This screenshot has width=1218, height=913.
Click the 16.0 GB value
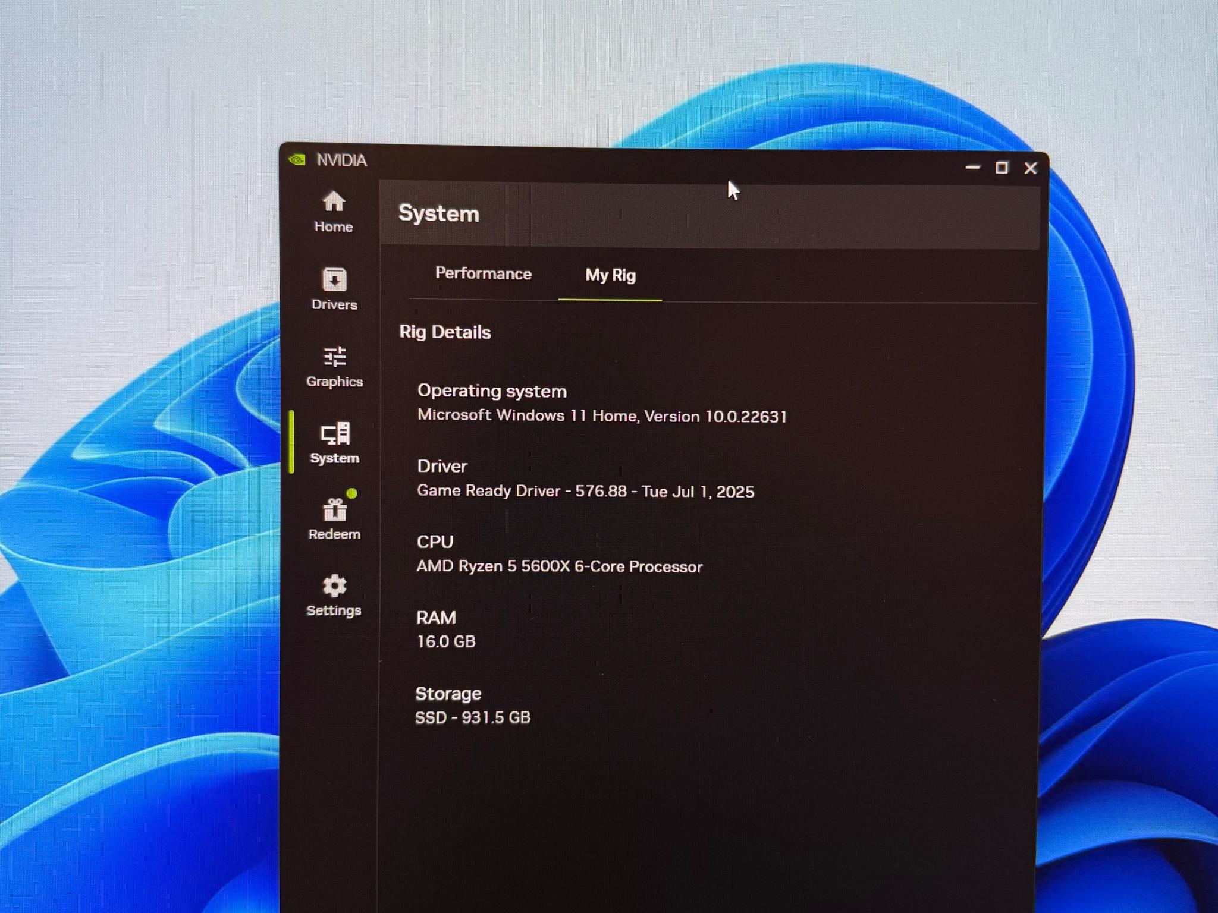(x=445, y=641)
